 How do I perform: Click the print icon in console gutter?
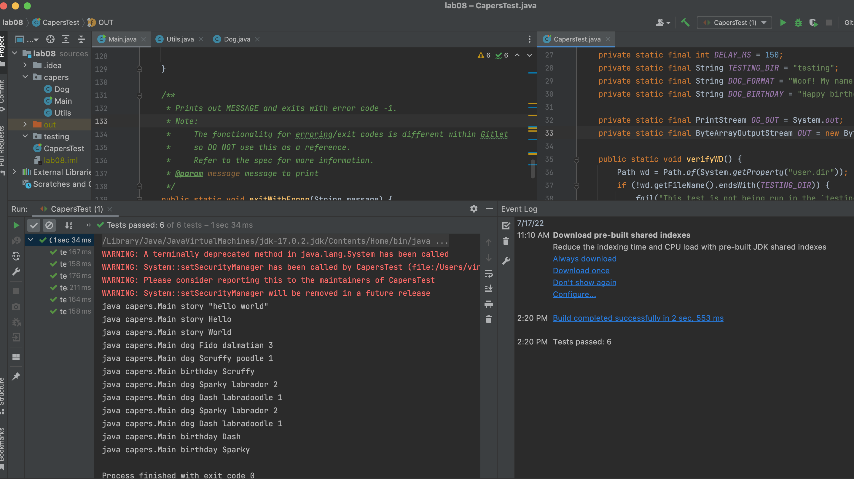pos(488,304)
